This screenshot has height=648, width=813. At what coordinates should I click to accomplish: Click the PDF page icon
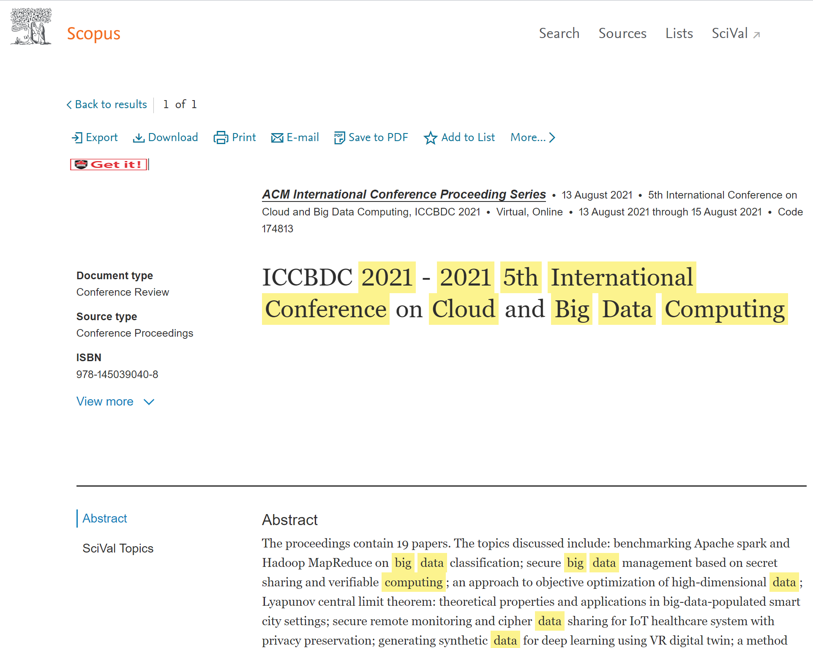[x=339, y=138]
